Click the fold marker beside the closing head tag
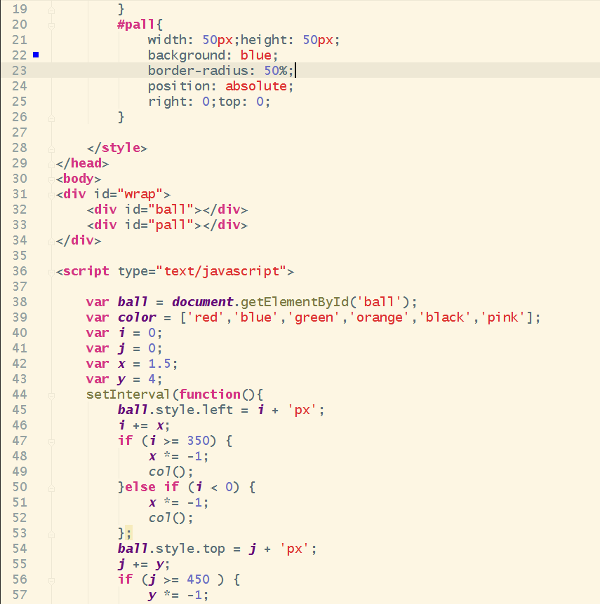600x604 pixels. (51, 165)
